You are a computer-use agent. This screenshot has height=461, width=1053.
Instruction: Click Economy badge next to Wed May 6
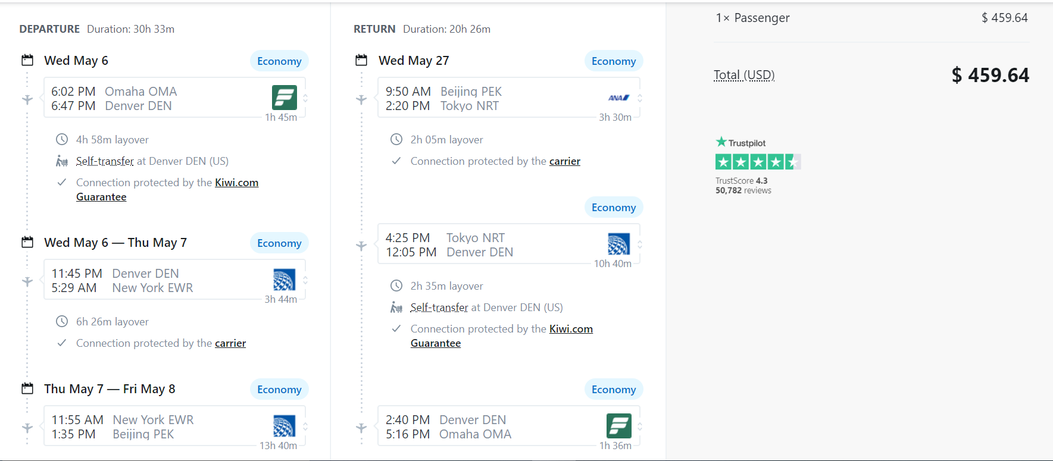[279, 61]
